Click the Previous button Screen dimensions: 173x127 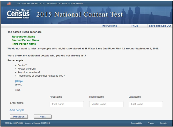(19, 117)
